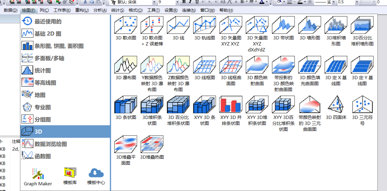Open the 函数图 category
The image size is (387, 191).
pos(65,156)
